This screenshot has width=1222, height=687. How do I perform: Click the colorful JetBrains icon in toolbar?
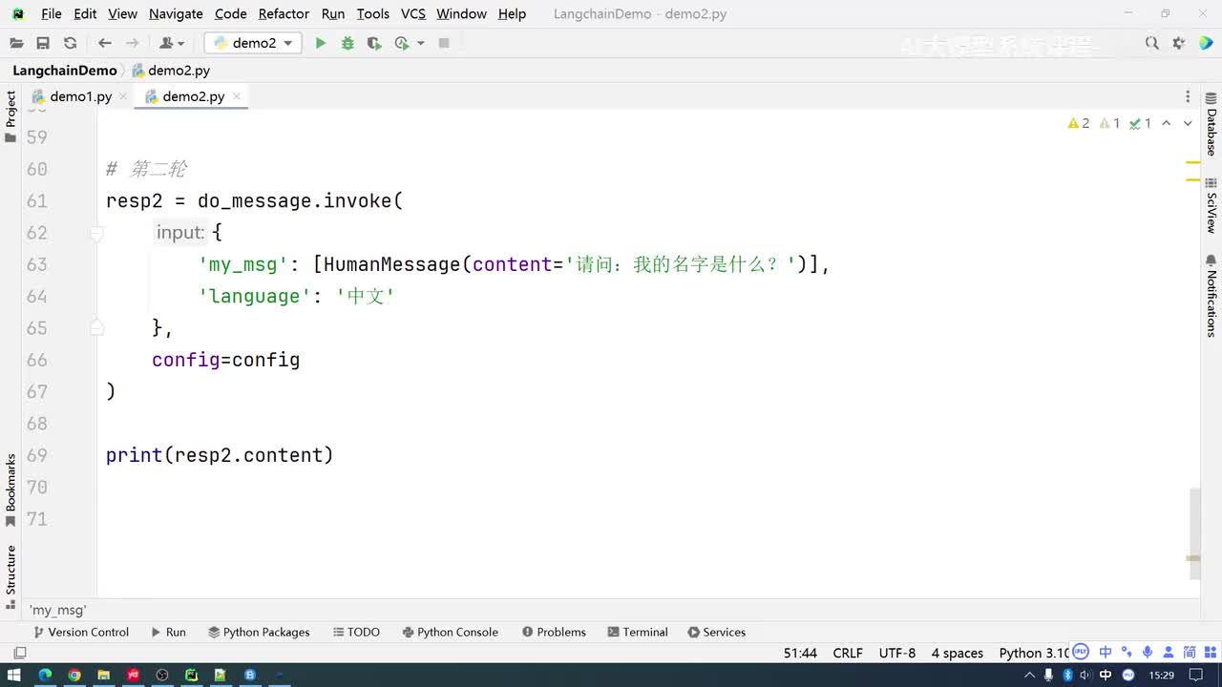tap(1206, 43)
